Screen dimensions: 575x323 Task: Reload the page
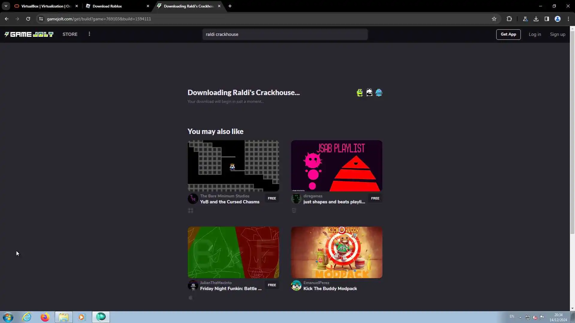(x=28, y=19)
